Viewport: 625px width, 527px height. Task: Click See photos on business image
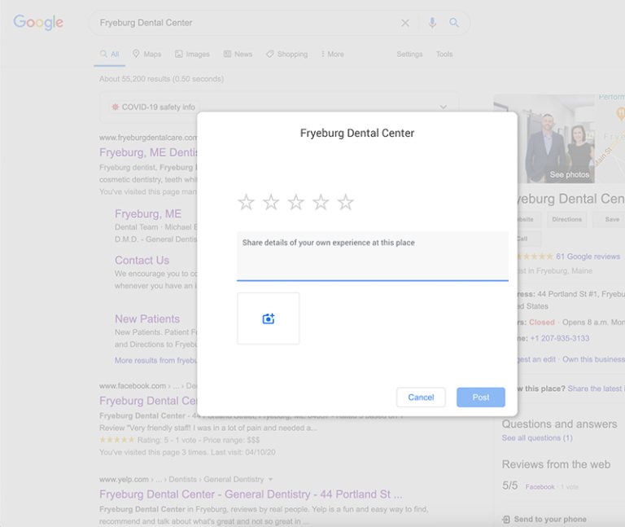coord(569,175)
